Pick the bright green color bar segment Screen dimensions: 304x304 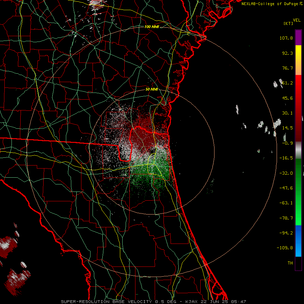pos(298,192)
